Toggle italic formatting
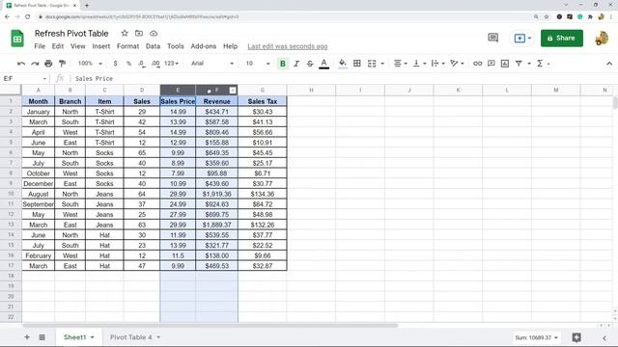Image resolution: width=618 pixels, height=347 pixels. click(x=296, y=64)
